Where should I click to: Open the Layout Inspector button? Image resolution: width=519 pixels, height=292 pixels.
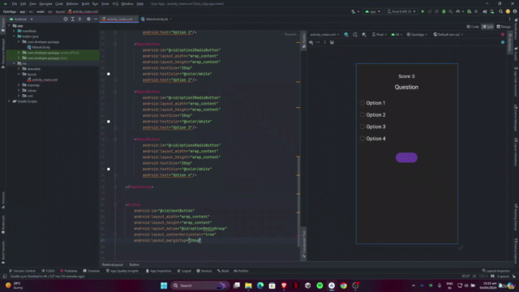pyautogui.click(x=495, y=271)
